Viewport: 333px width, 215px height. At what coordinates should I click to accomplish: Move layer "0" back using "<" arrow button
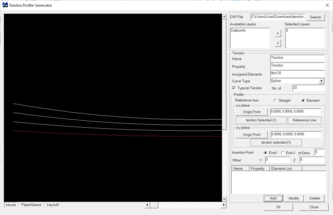(278, 43)
